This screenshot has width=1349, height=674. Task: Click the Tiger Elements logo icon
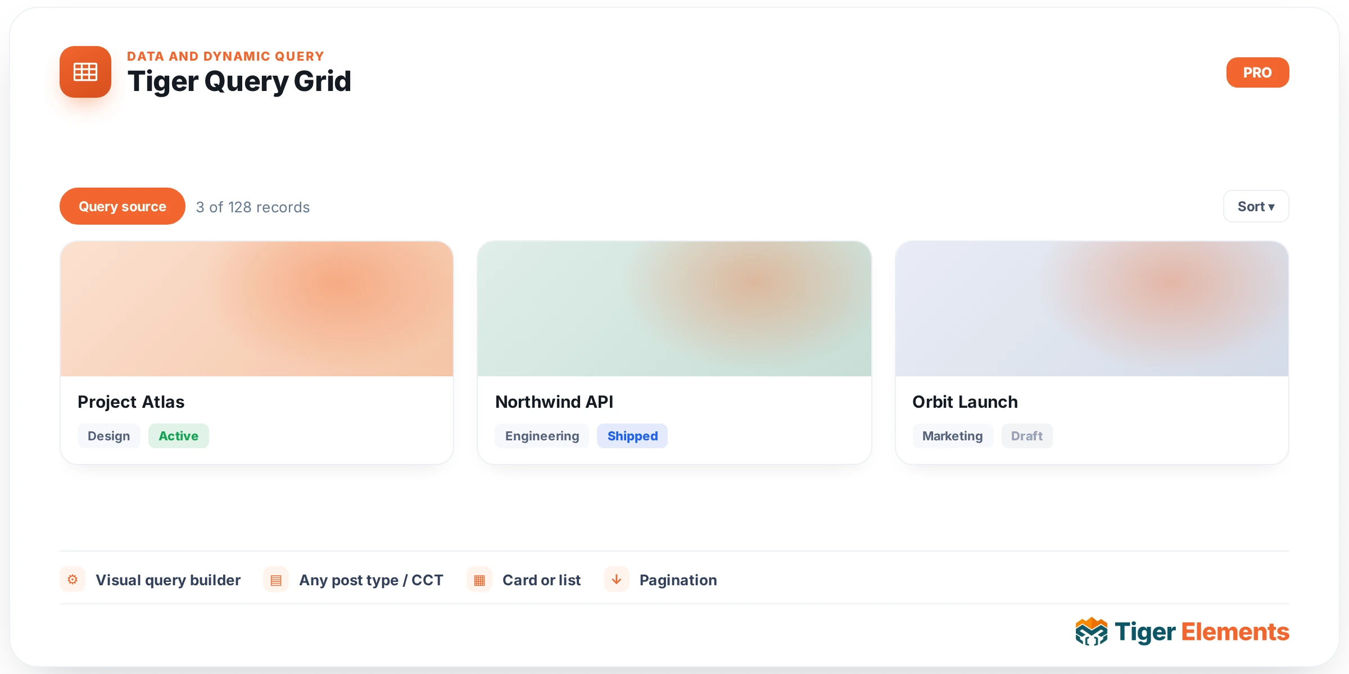tap(1091, 631)
